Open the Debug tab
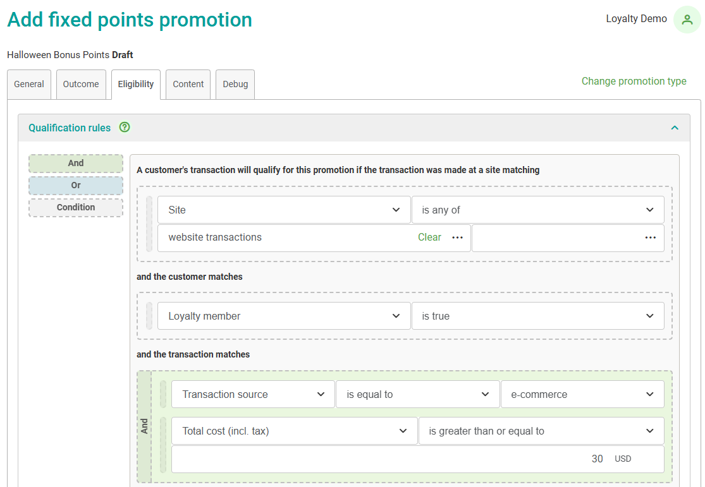The image size is (705, 487). [x=235, y=84]
